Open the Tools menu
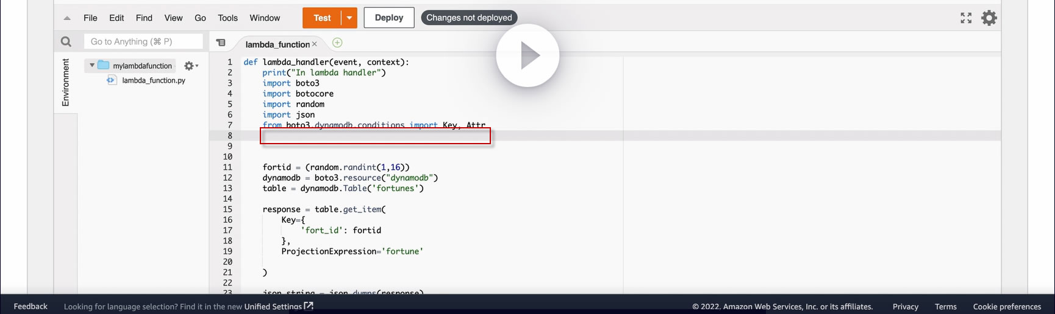The image size is (1055, 314). tap(227, 18)
